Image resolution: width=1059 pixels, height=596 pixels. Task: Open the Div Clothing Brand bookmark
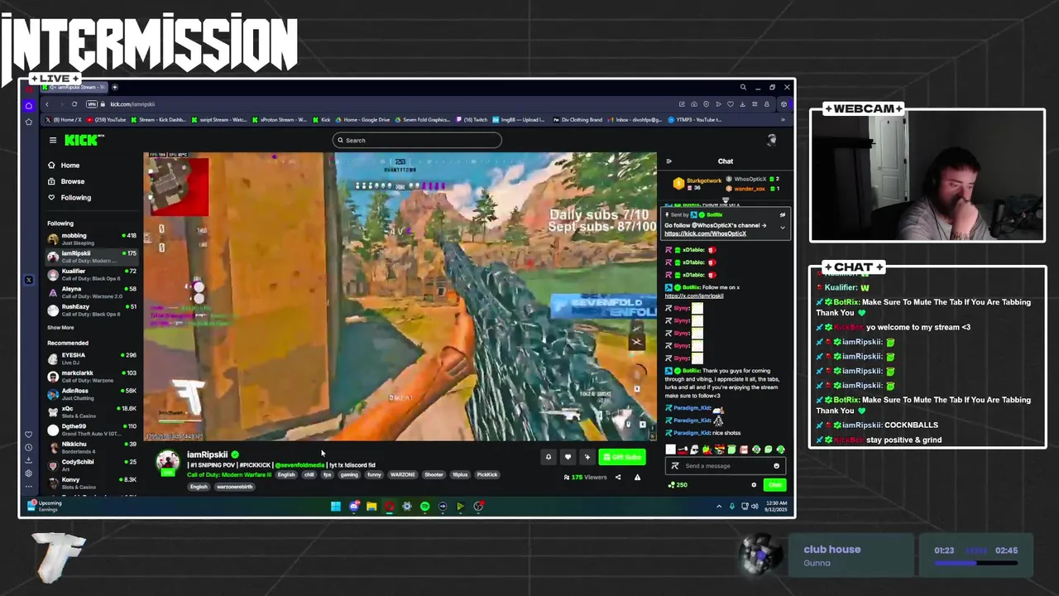pos(578,119)
